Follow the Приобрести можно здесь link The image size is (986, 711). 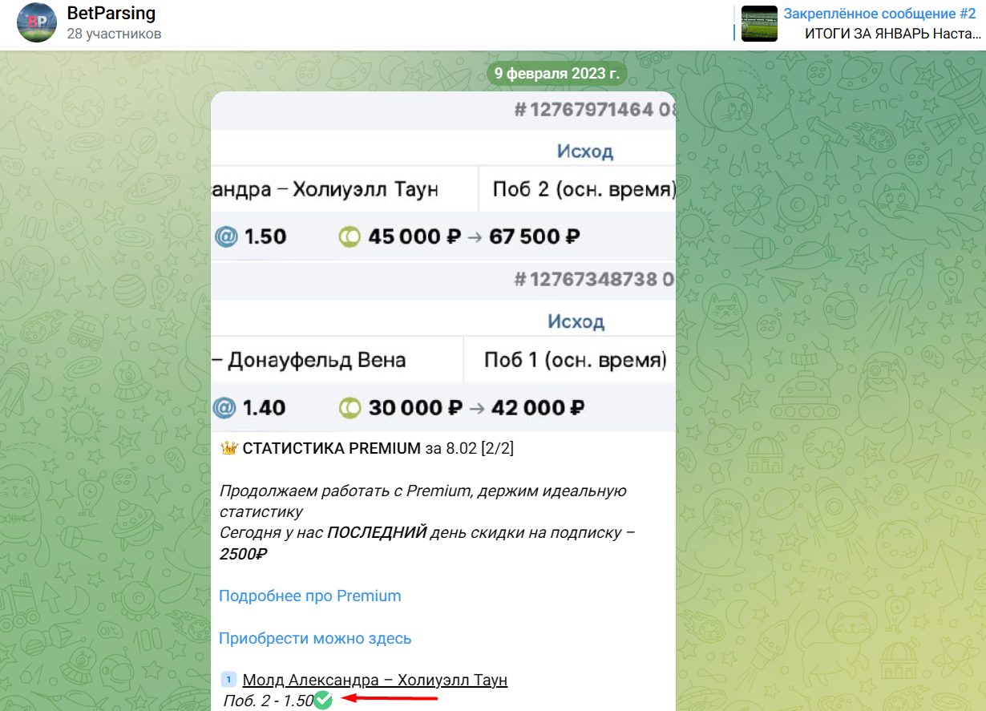[x=315, y=638]
